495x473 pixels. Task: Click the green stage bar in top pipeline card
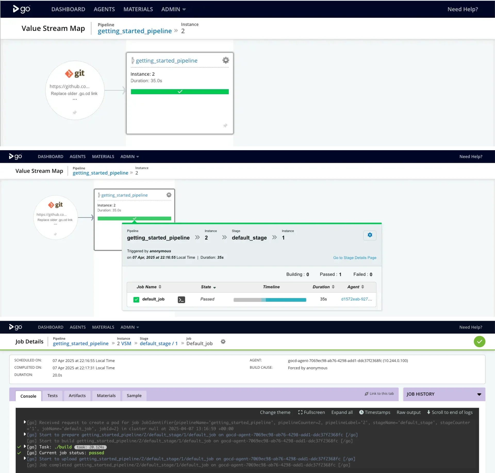pyautogui.click(x=179, y=92)
